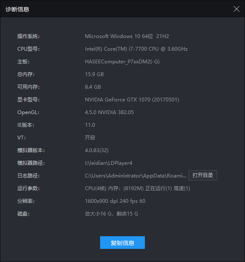Click the 诊断信息 title text
245x262 pixels.
[x=17, y=9]
